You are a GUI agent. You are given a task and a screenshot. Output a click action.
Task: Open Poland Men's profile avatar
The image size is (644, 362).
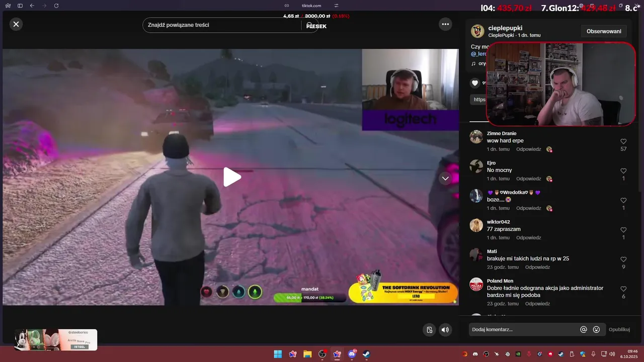point(476,284)
